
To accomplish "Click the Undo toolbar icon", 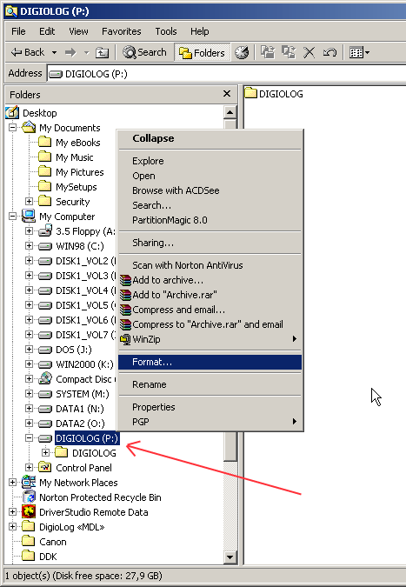I will (x=329, y=52).
